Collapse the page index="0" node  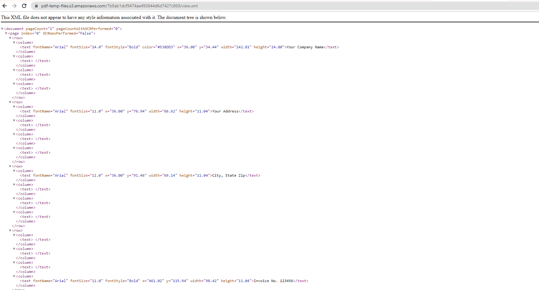pos(6,33)
